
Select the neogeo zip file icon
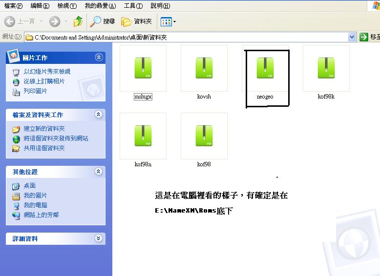265,68
